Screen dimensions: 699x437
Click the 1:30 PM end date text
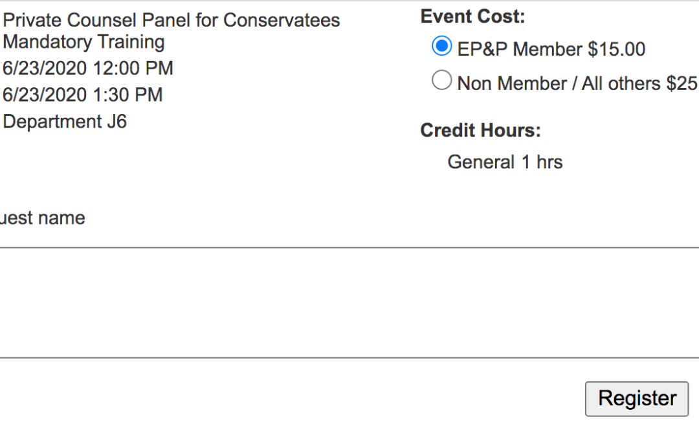tap(82, 95)
